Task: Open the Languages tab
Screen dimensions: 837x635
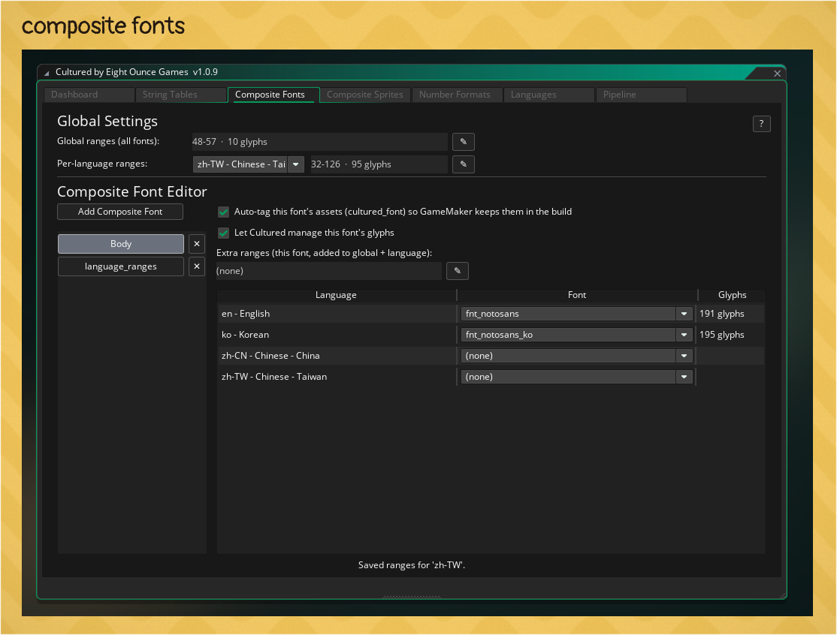Action: coord(548,95)
